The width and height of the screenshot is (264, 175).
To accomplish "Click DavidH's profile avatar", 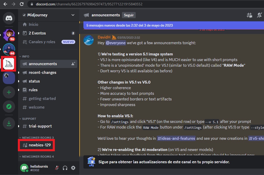I will [89, 40].
